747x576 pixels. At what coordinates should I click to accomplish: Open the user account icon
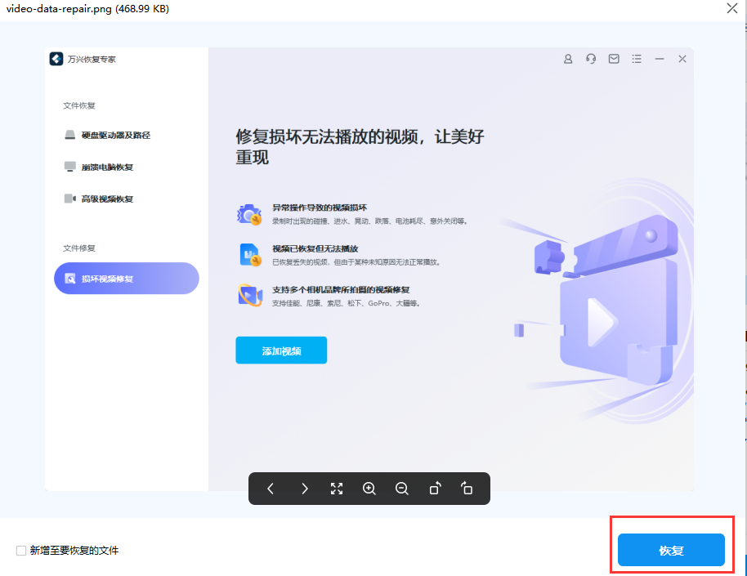click(x=568, y=58)
